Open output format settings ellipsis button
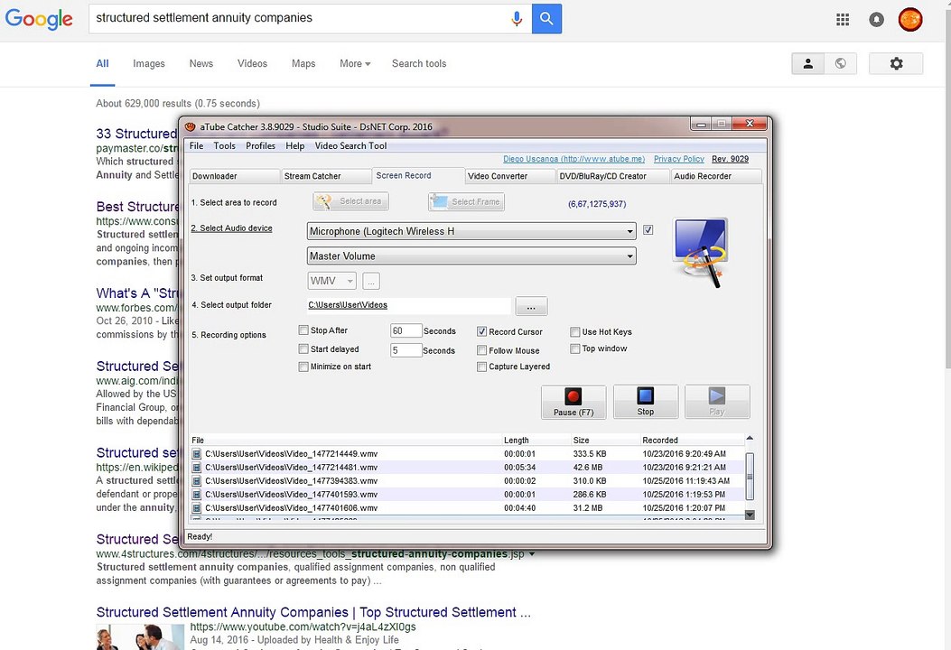Screen dimensions: 951x650 [371, 281]
